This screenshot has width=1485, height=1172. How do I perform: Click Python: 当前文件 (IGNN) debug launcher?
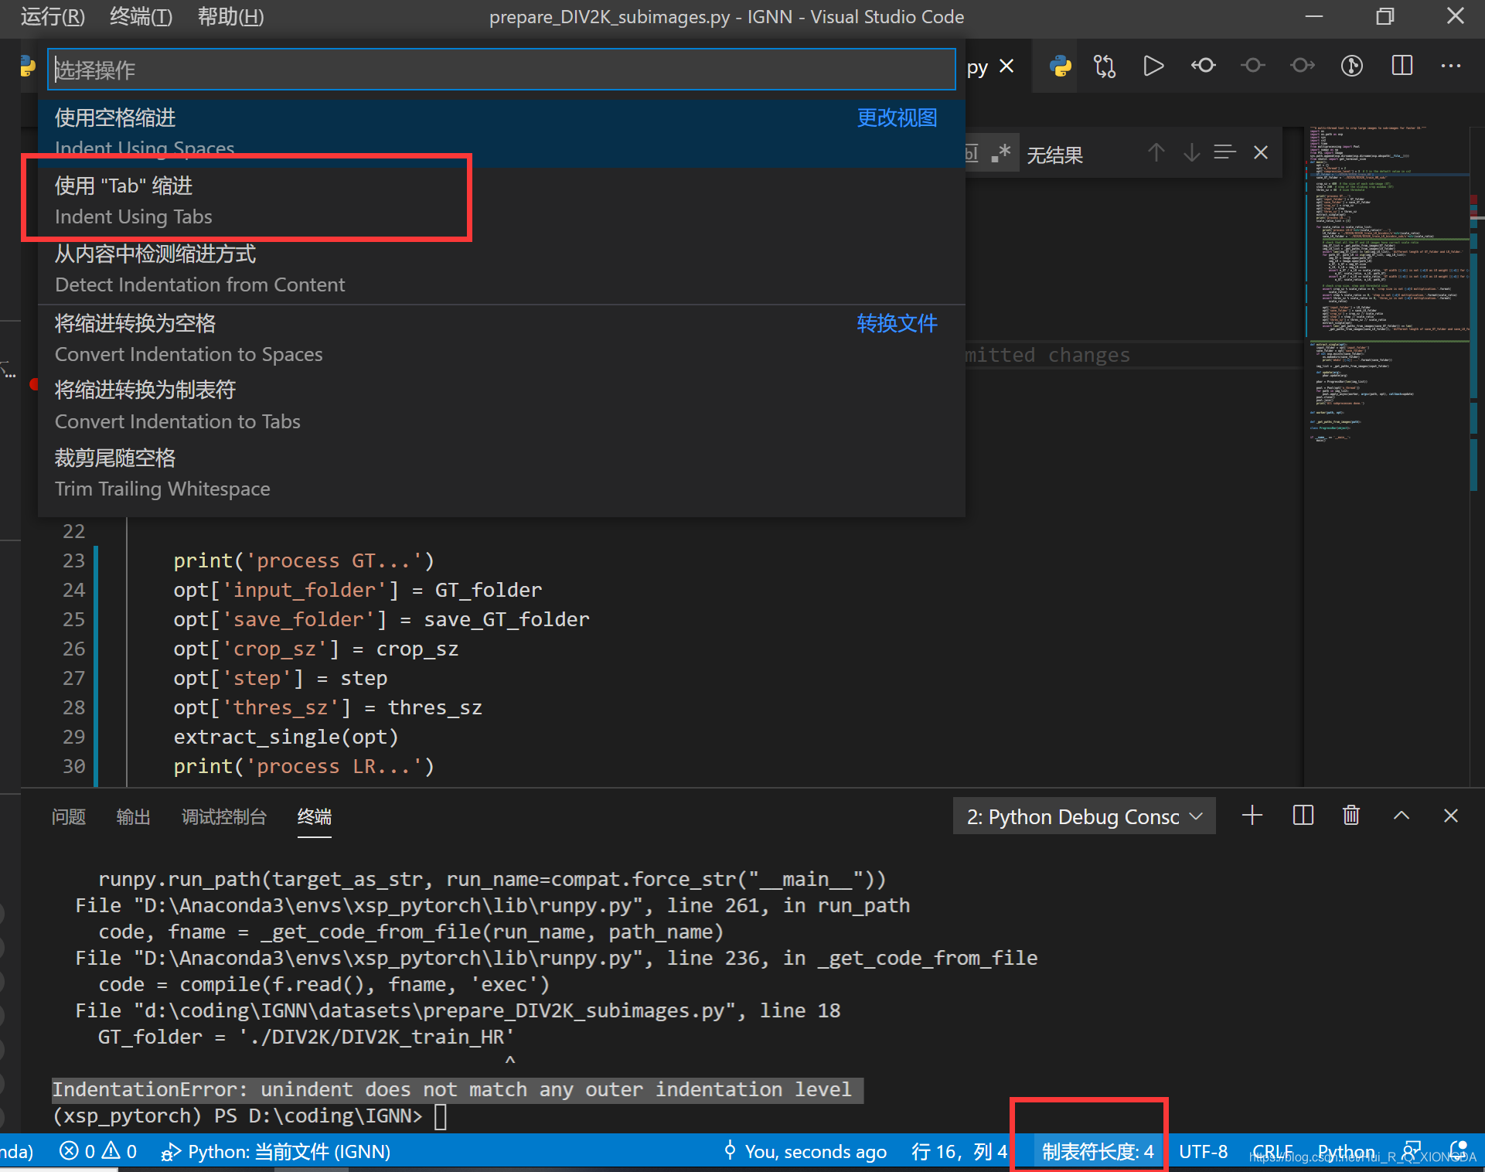pos(275,1151)
